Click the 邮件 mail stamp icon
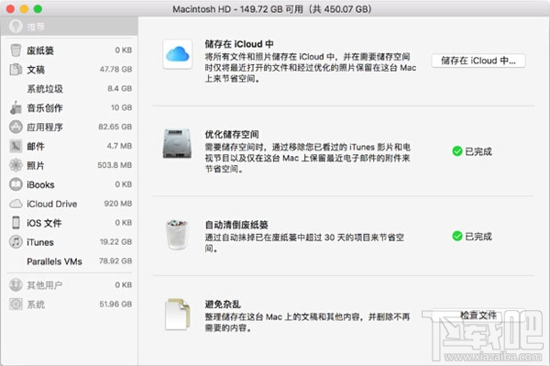 click(16, 146)
